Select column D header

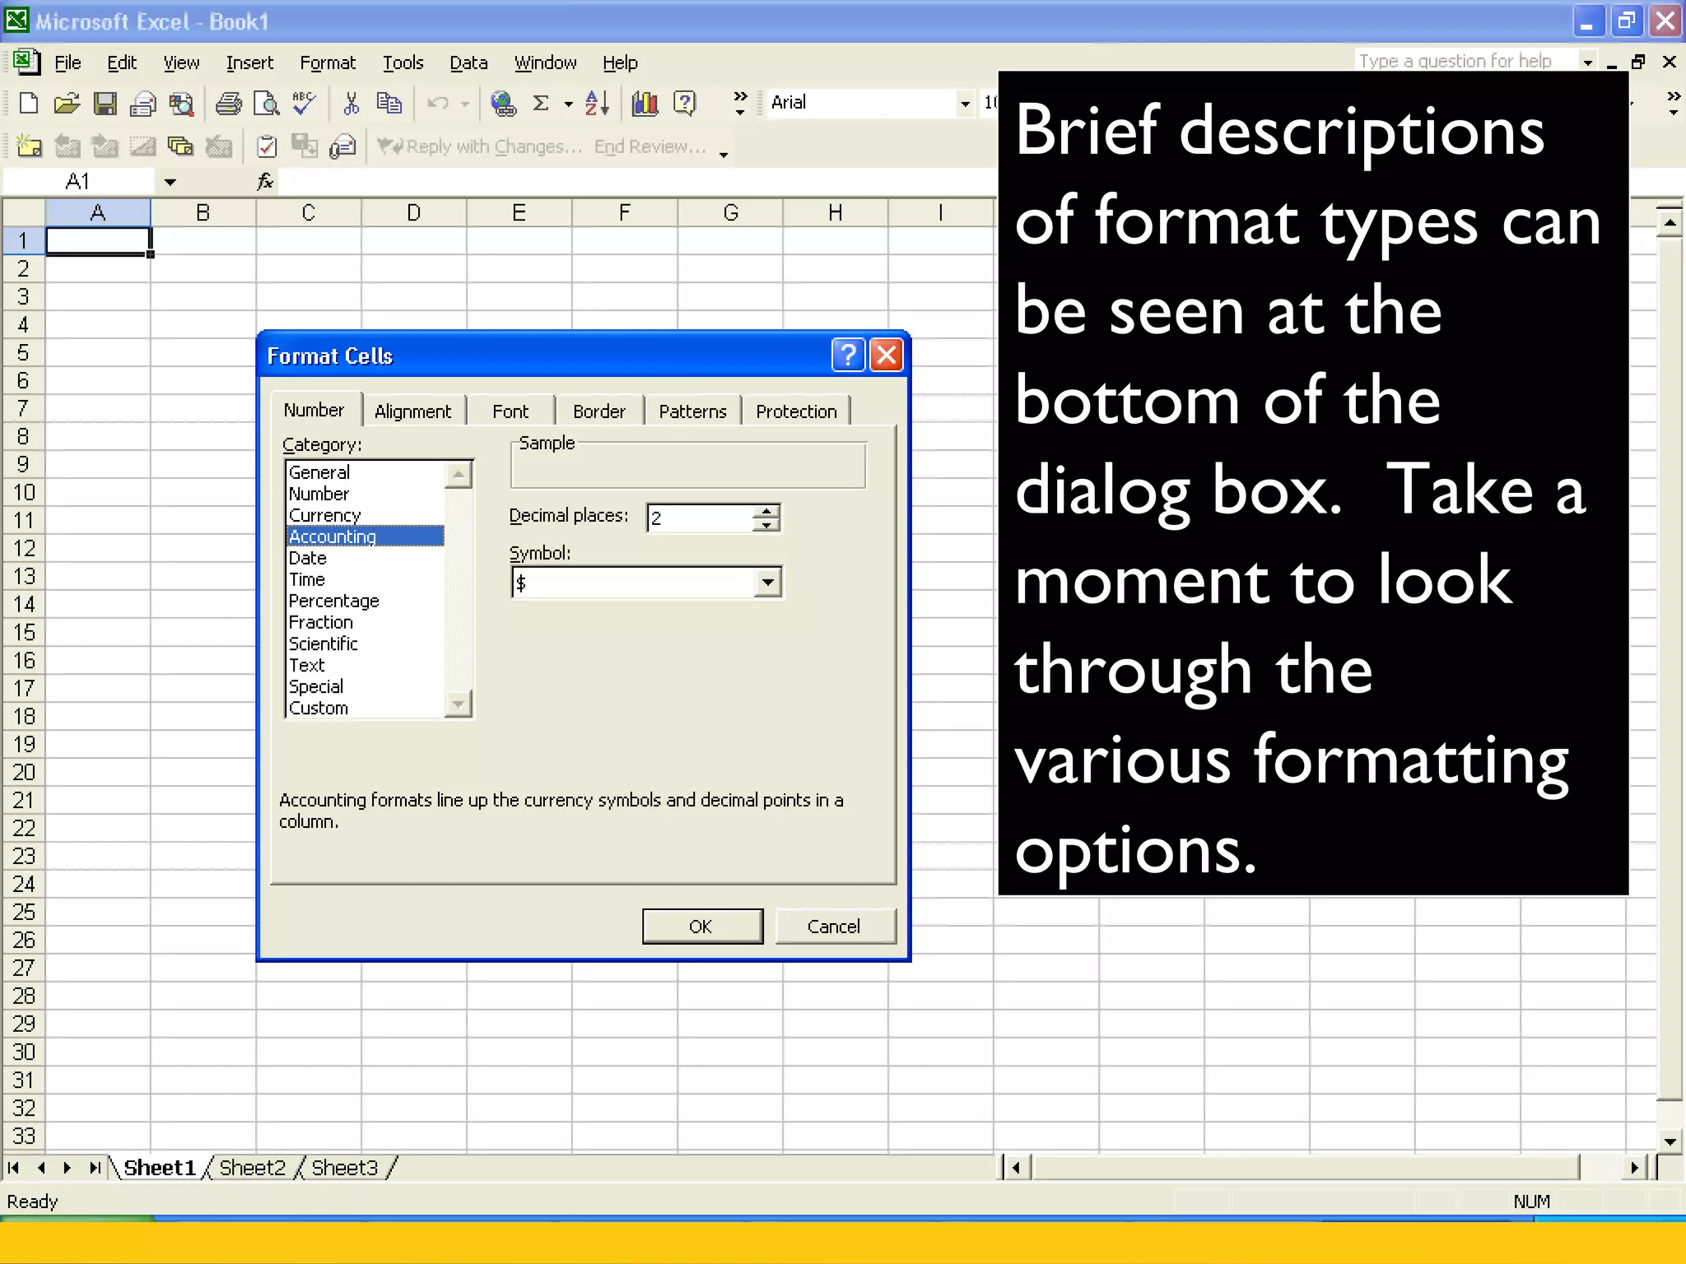(414, 213)
